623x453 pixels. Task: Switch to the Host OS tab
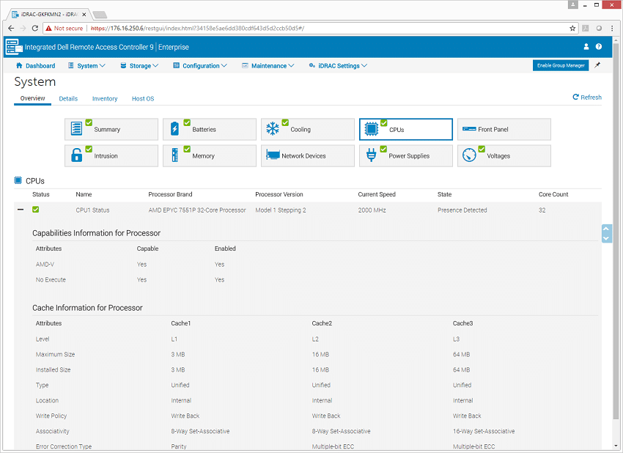pyautogui.click(x=143, y=98)
